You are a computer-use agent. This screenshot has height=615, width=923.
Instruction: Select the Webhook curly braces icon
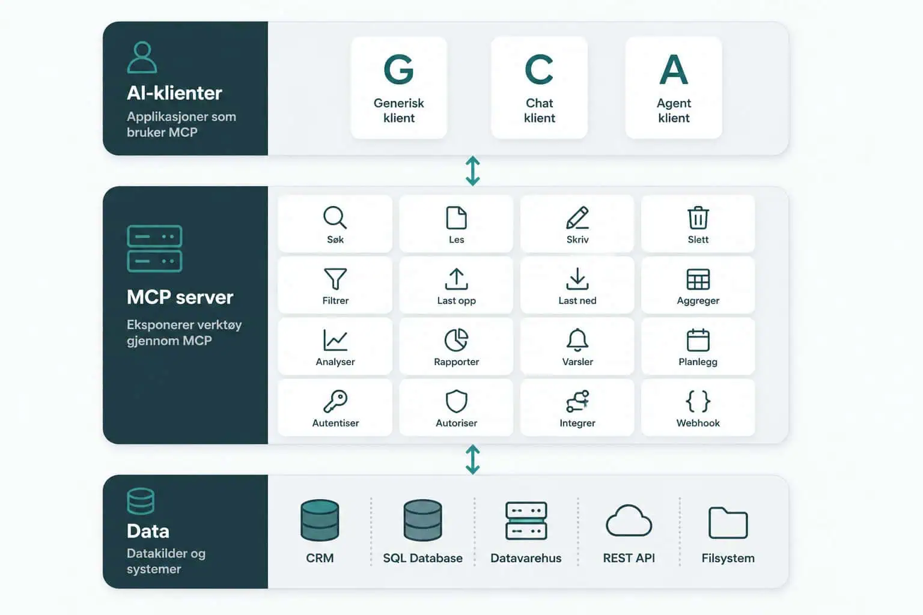point(698,401)
